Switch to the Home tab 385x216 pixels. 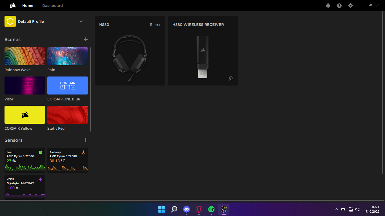coord(28,6)
